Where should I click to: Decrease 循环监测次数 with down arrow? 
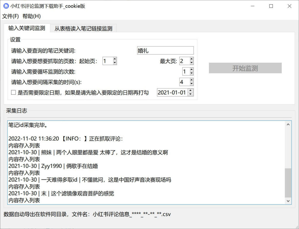[x=192, y=74]
